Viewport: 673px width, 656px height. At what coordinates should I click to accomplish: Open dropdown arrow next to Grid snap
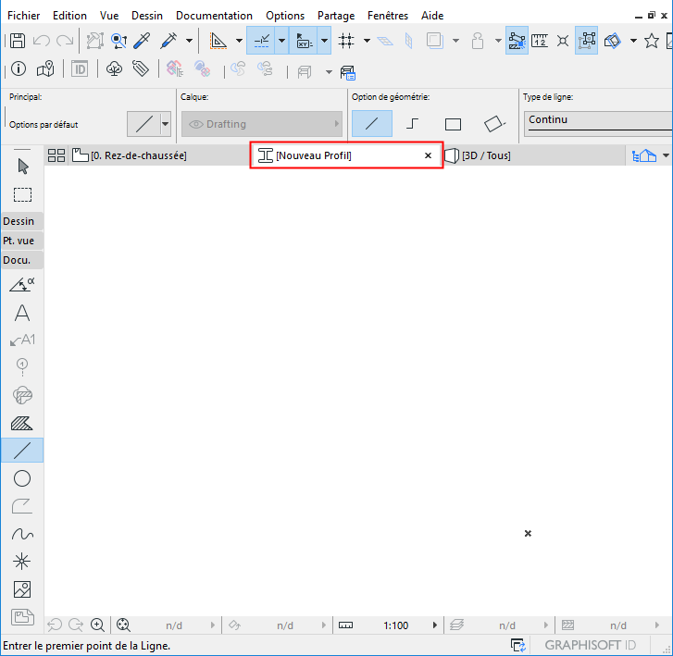point(367,41)
